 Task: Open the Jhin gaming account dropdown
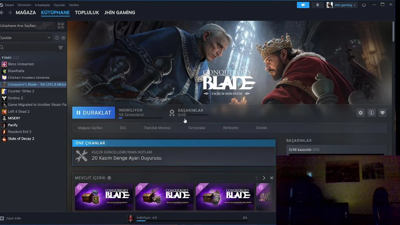[341, 5]
